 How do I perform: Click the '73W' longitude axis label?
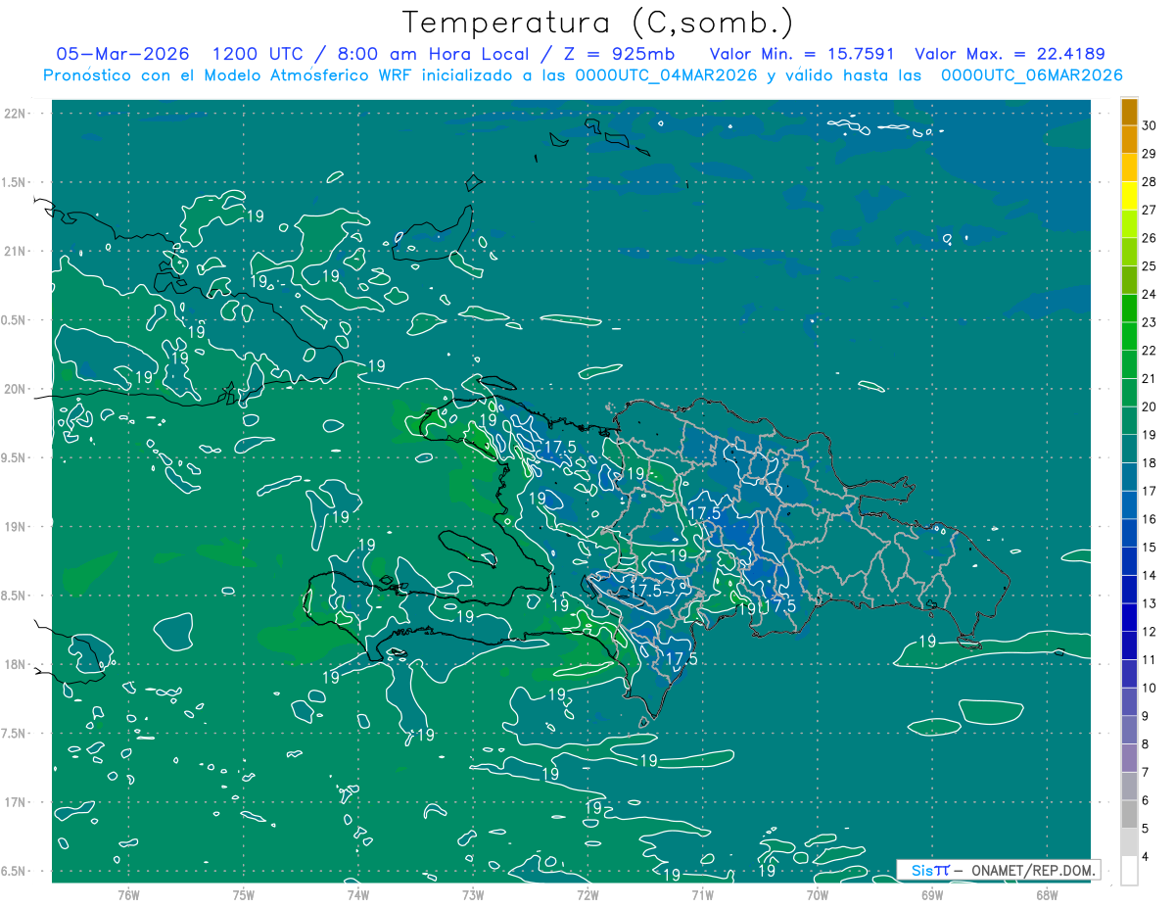(x=473, y=894)
